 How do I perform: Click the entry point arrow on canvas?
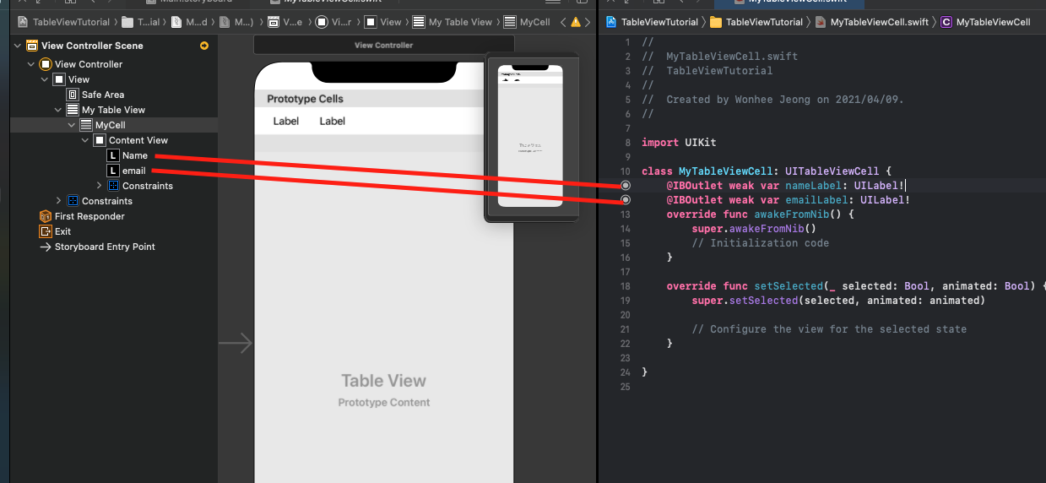tap(236, 343)
